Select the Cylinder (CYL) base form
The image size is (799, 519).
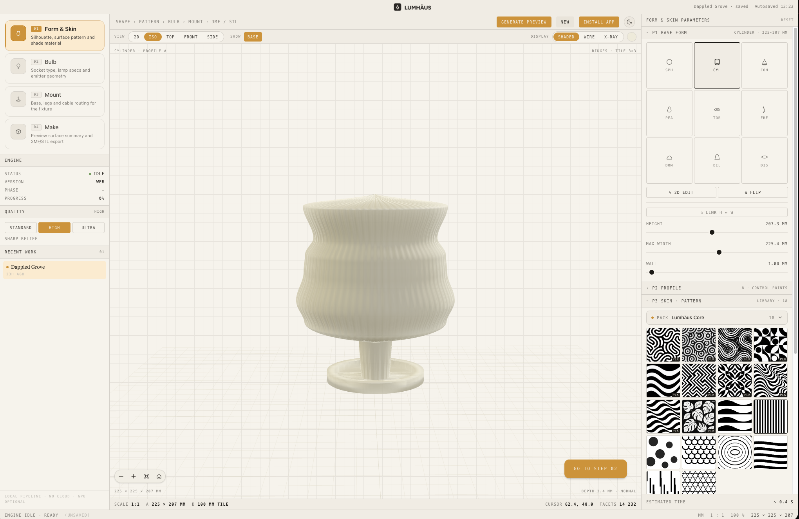click(x=717, y=65)
